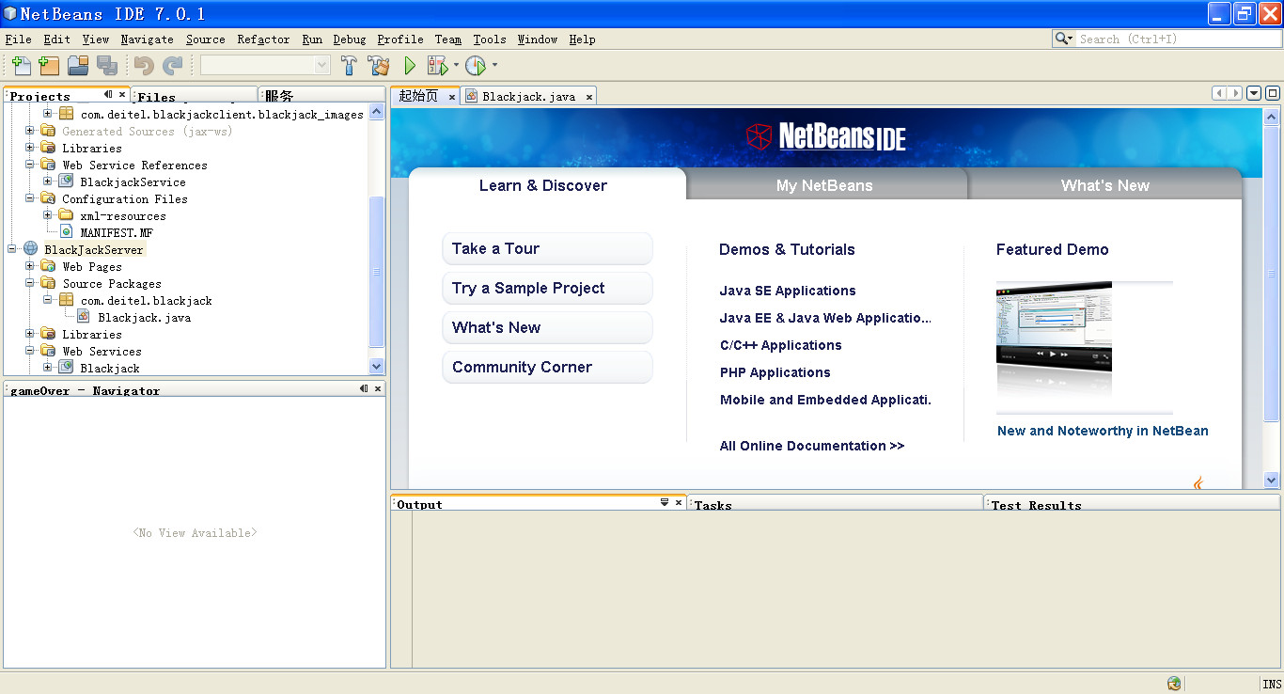
Task: Click the Debug Project toolbar icon
Action: (439, 65)
